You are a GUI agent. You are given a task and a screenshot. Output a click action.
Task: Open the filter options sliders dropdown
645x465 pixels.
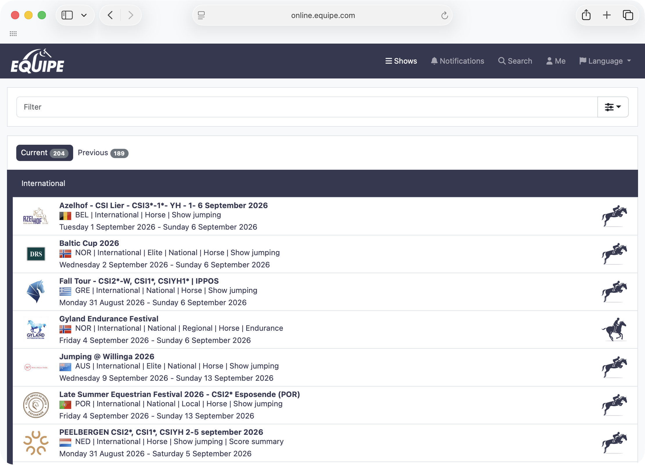coord(613,107)
